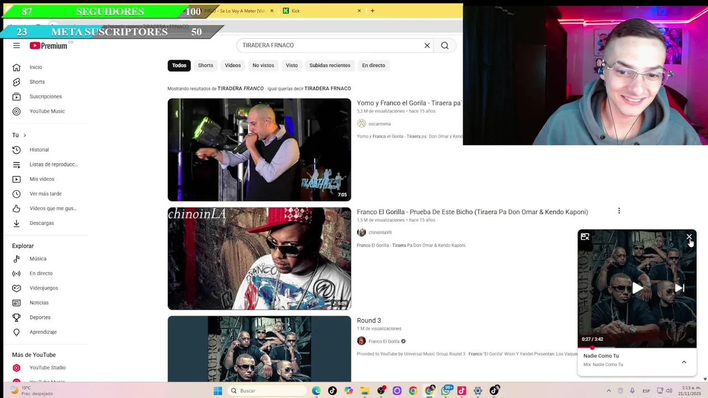Click the Tiraera pa' Don Omar thumbnail

coord(259,150)
